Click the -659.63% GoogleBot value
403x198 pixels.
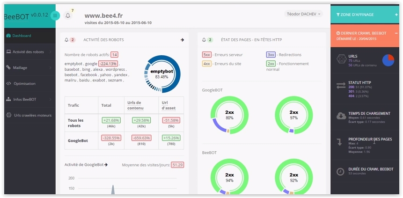coord(141,138)
